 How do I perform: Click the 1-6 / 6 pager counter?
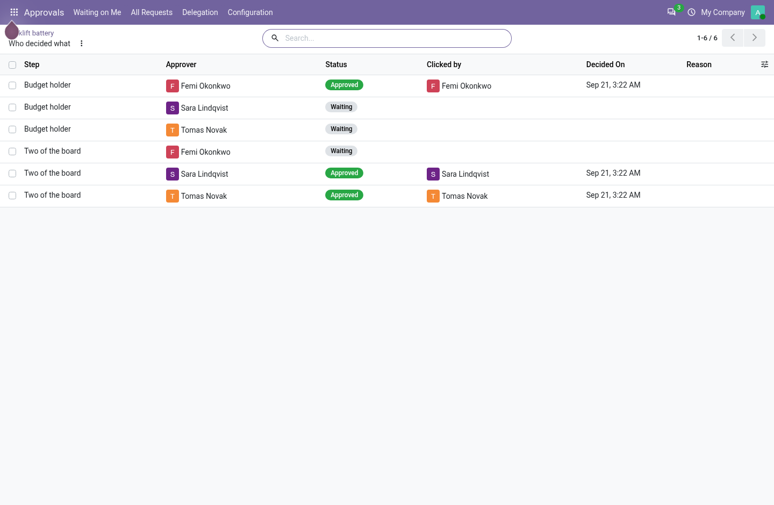click(x=707, y=38)
